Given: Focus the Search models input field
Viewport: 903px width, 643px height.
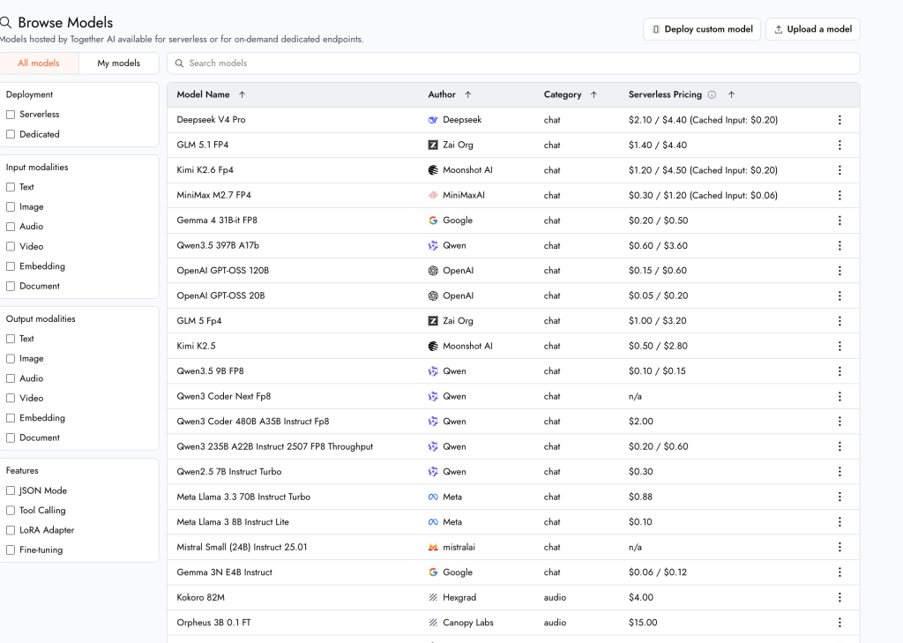Looking at the screenshot, I should point(513,64).
